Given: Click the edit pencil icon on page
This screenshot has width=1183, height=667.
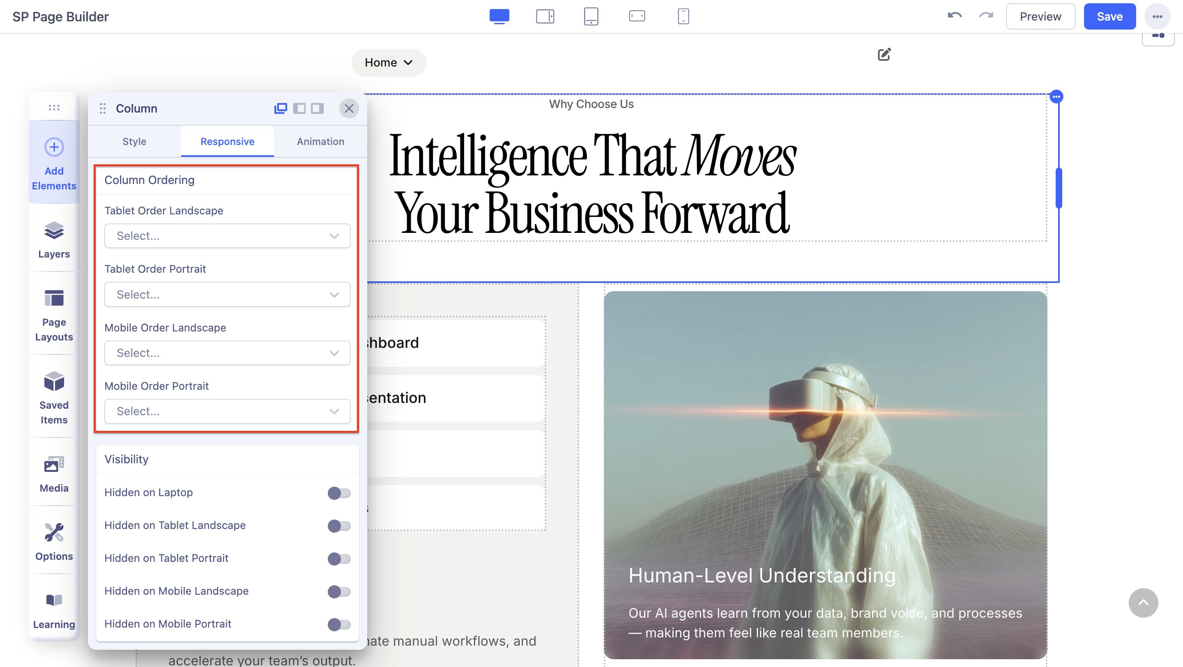Looking at the screenshot, I should click(x=884, y=55).
